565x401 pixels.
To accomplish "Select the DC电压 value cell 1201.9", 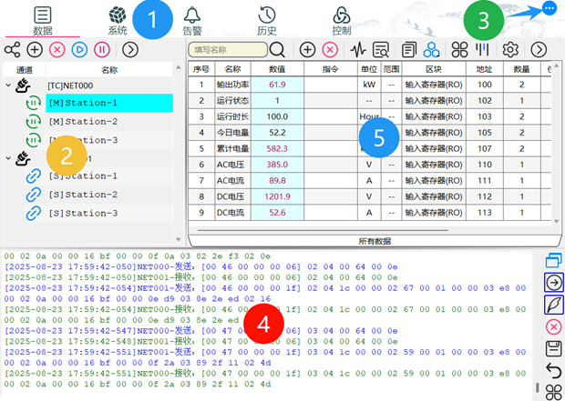I will point(277,196).
